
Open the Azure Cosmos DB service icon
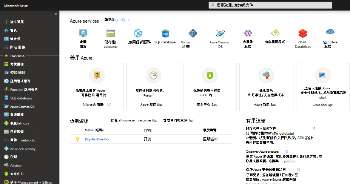220,33
